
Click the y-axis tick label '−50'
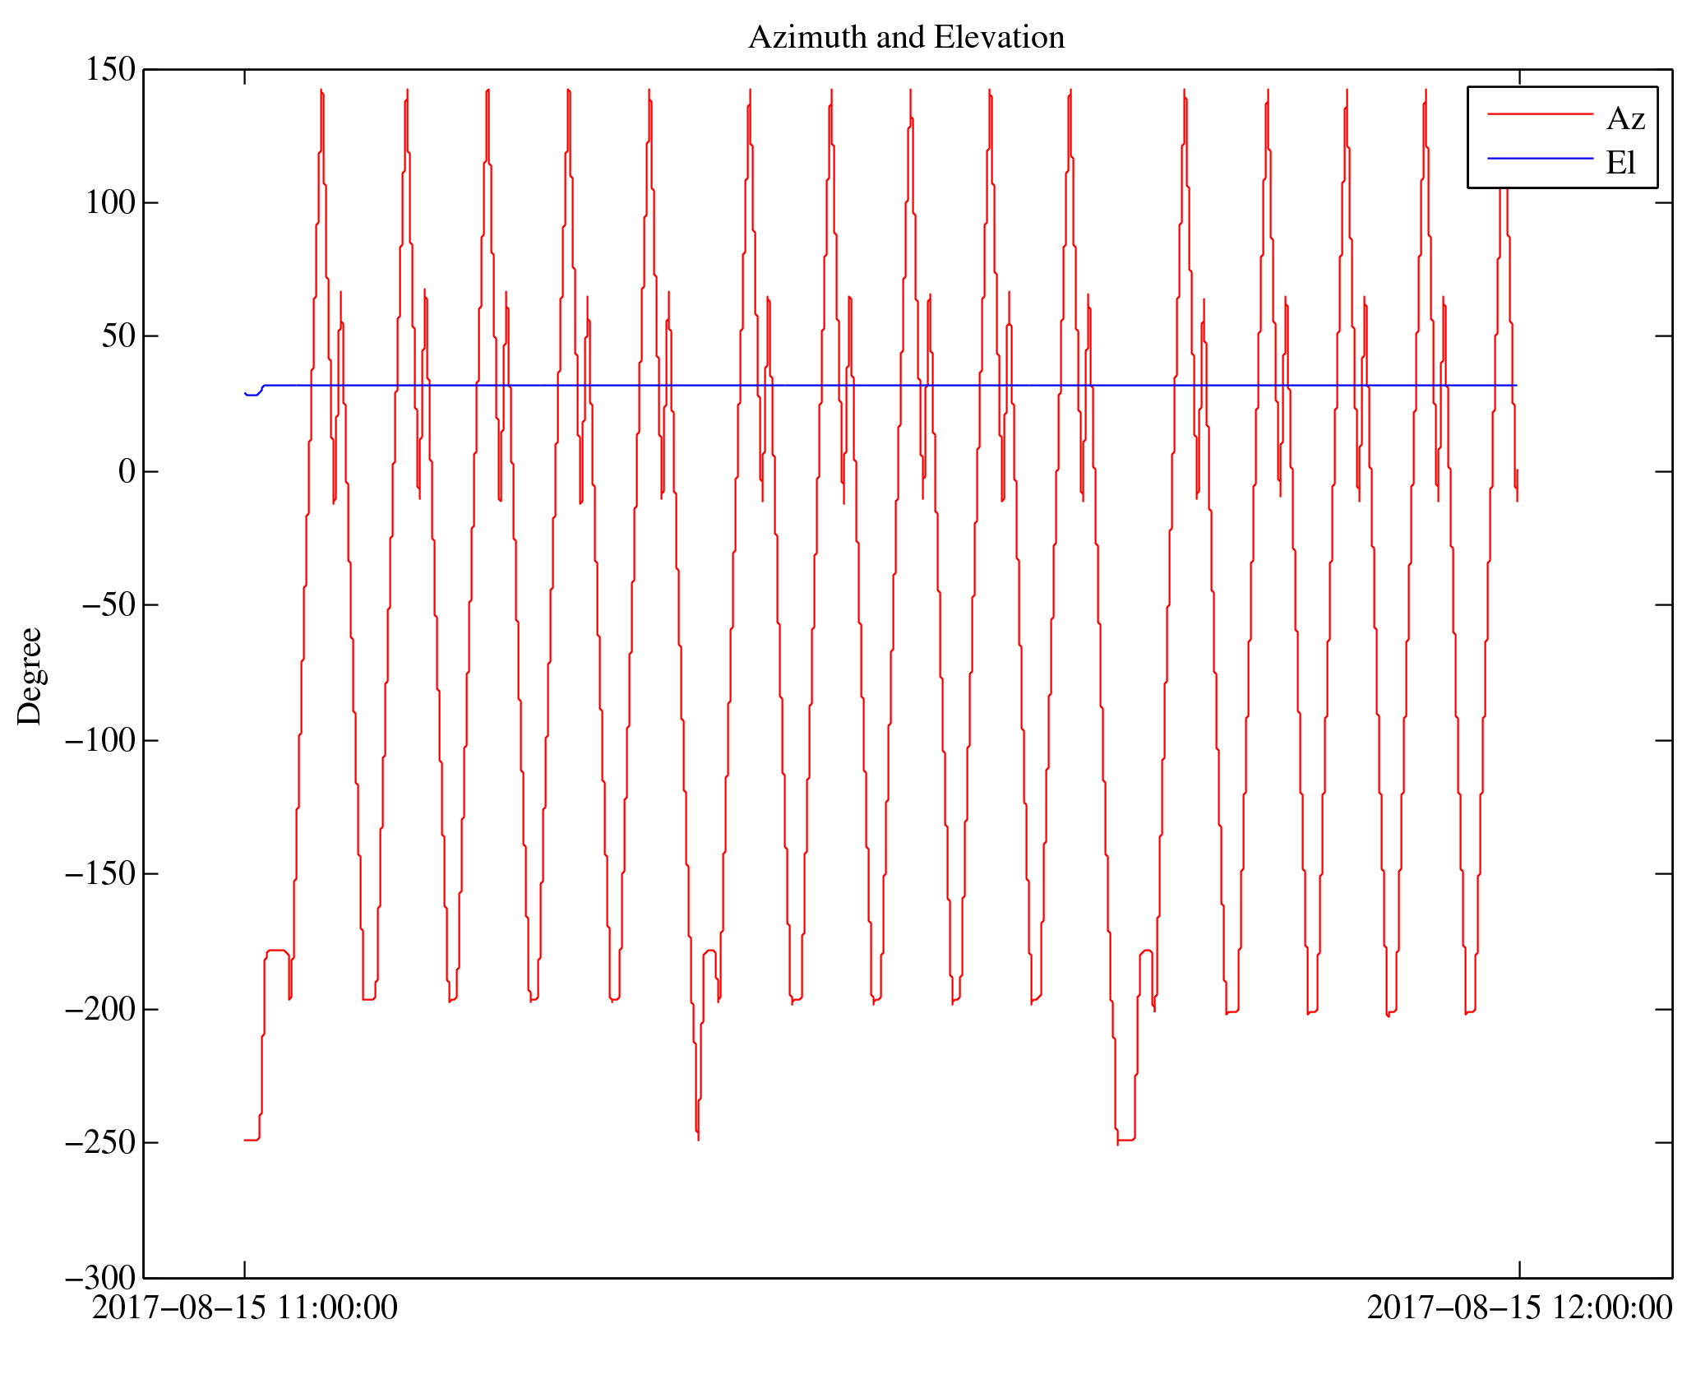(109, 605)
